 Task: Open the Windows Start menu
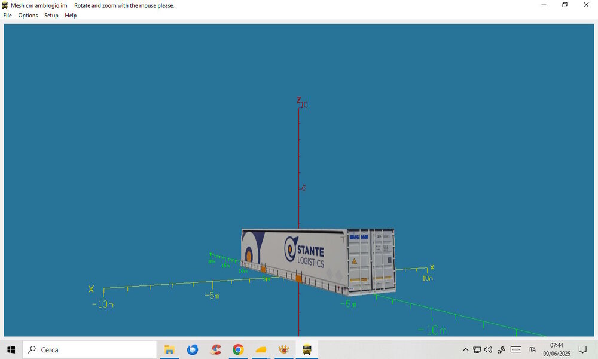(11, 349)
